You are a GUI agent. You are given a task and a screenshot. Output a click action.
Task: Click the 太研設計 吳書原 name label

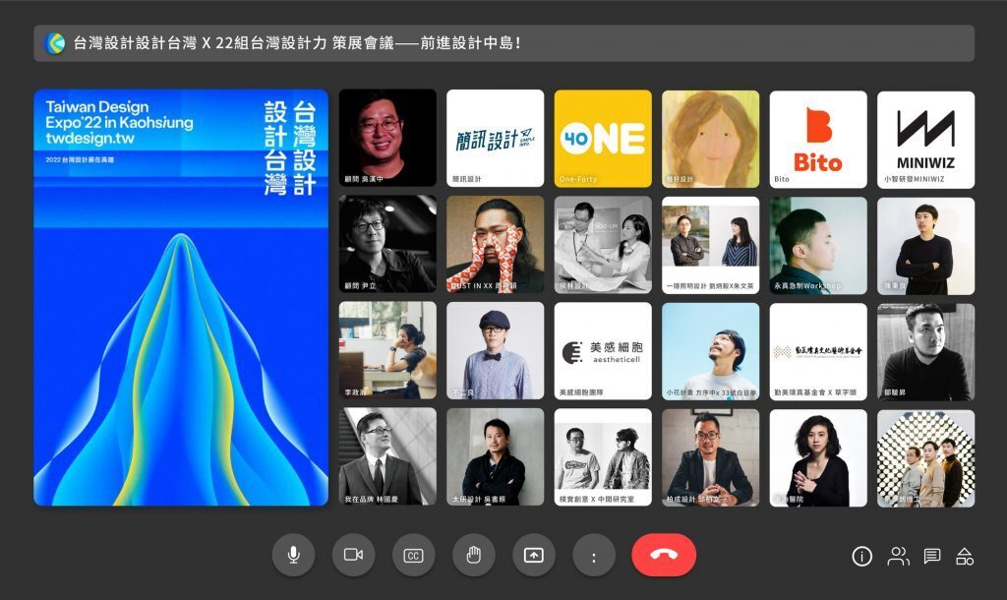[x=479, y=499]
